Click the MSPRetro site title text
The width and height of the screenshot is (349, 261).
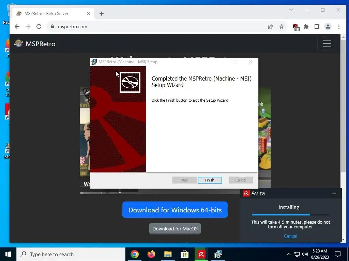click(x=41, y=44)
